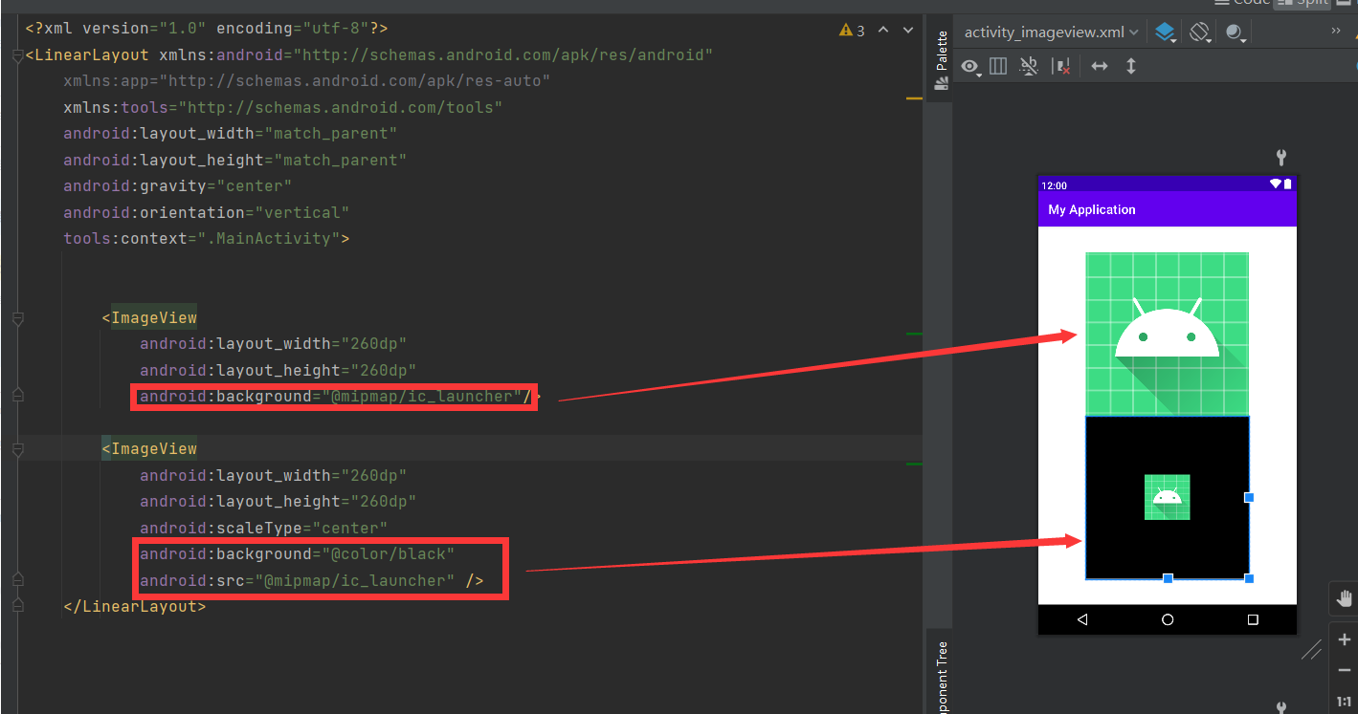Screen dimensions: 1358x714
Task: Click the first ImageView tag name
Action: [x=154, y=317]
